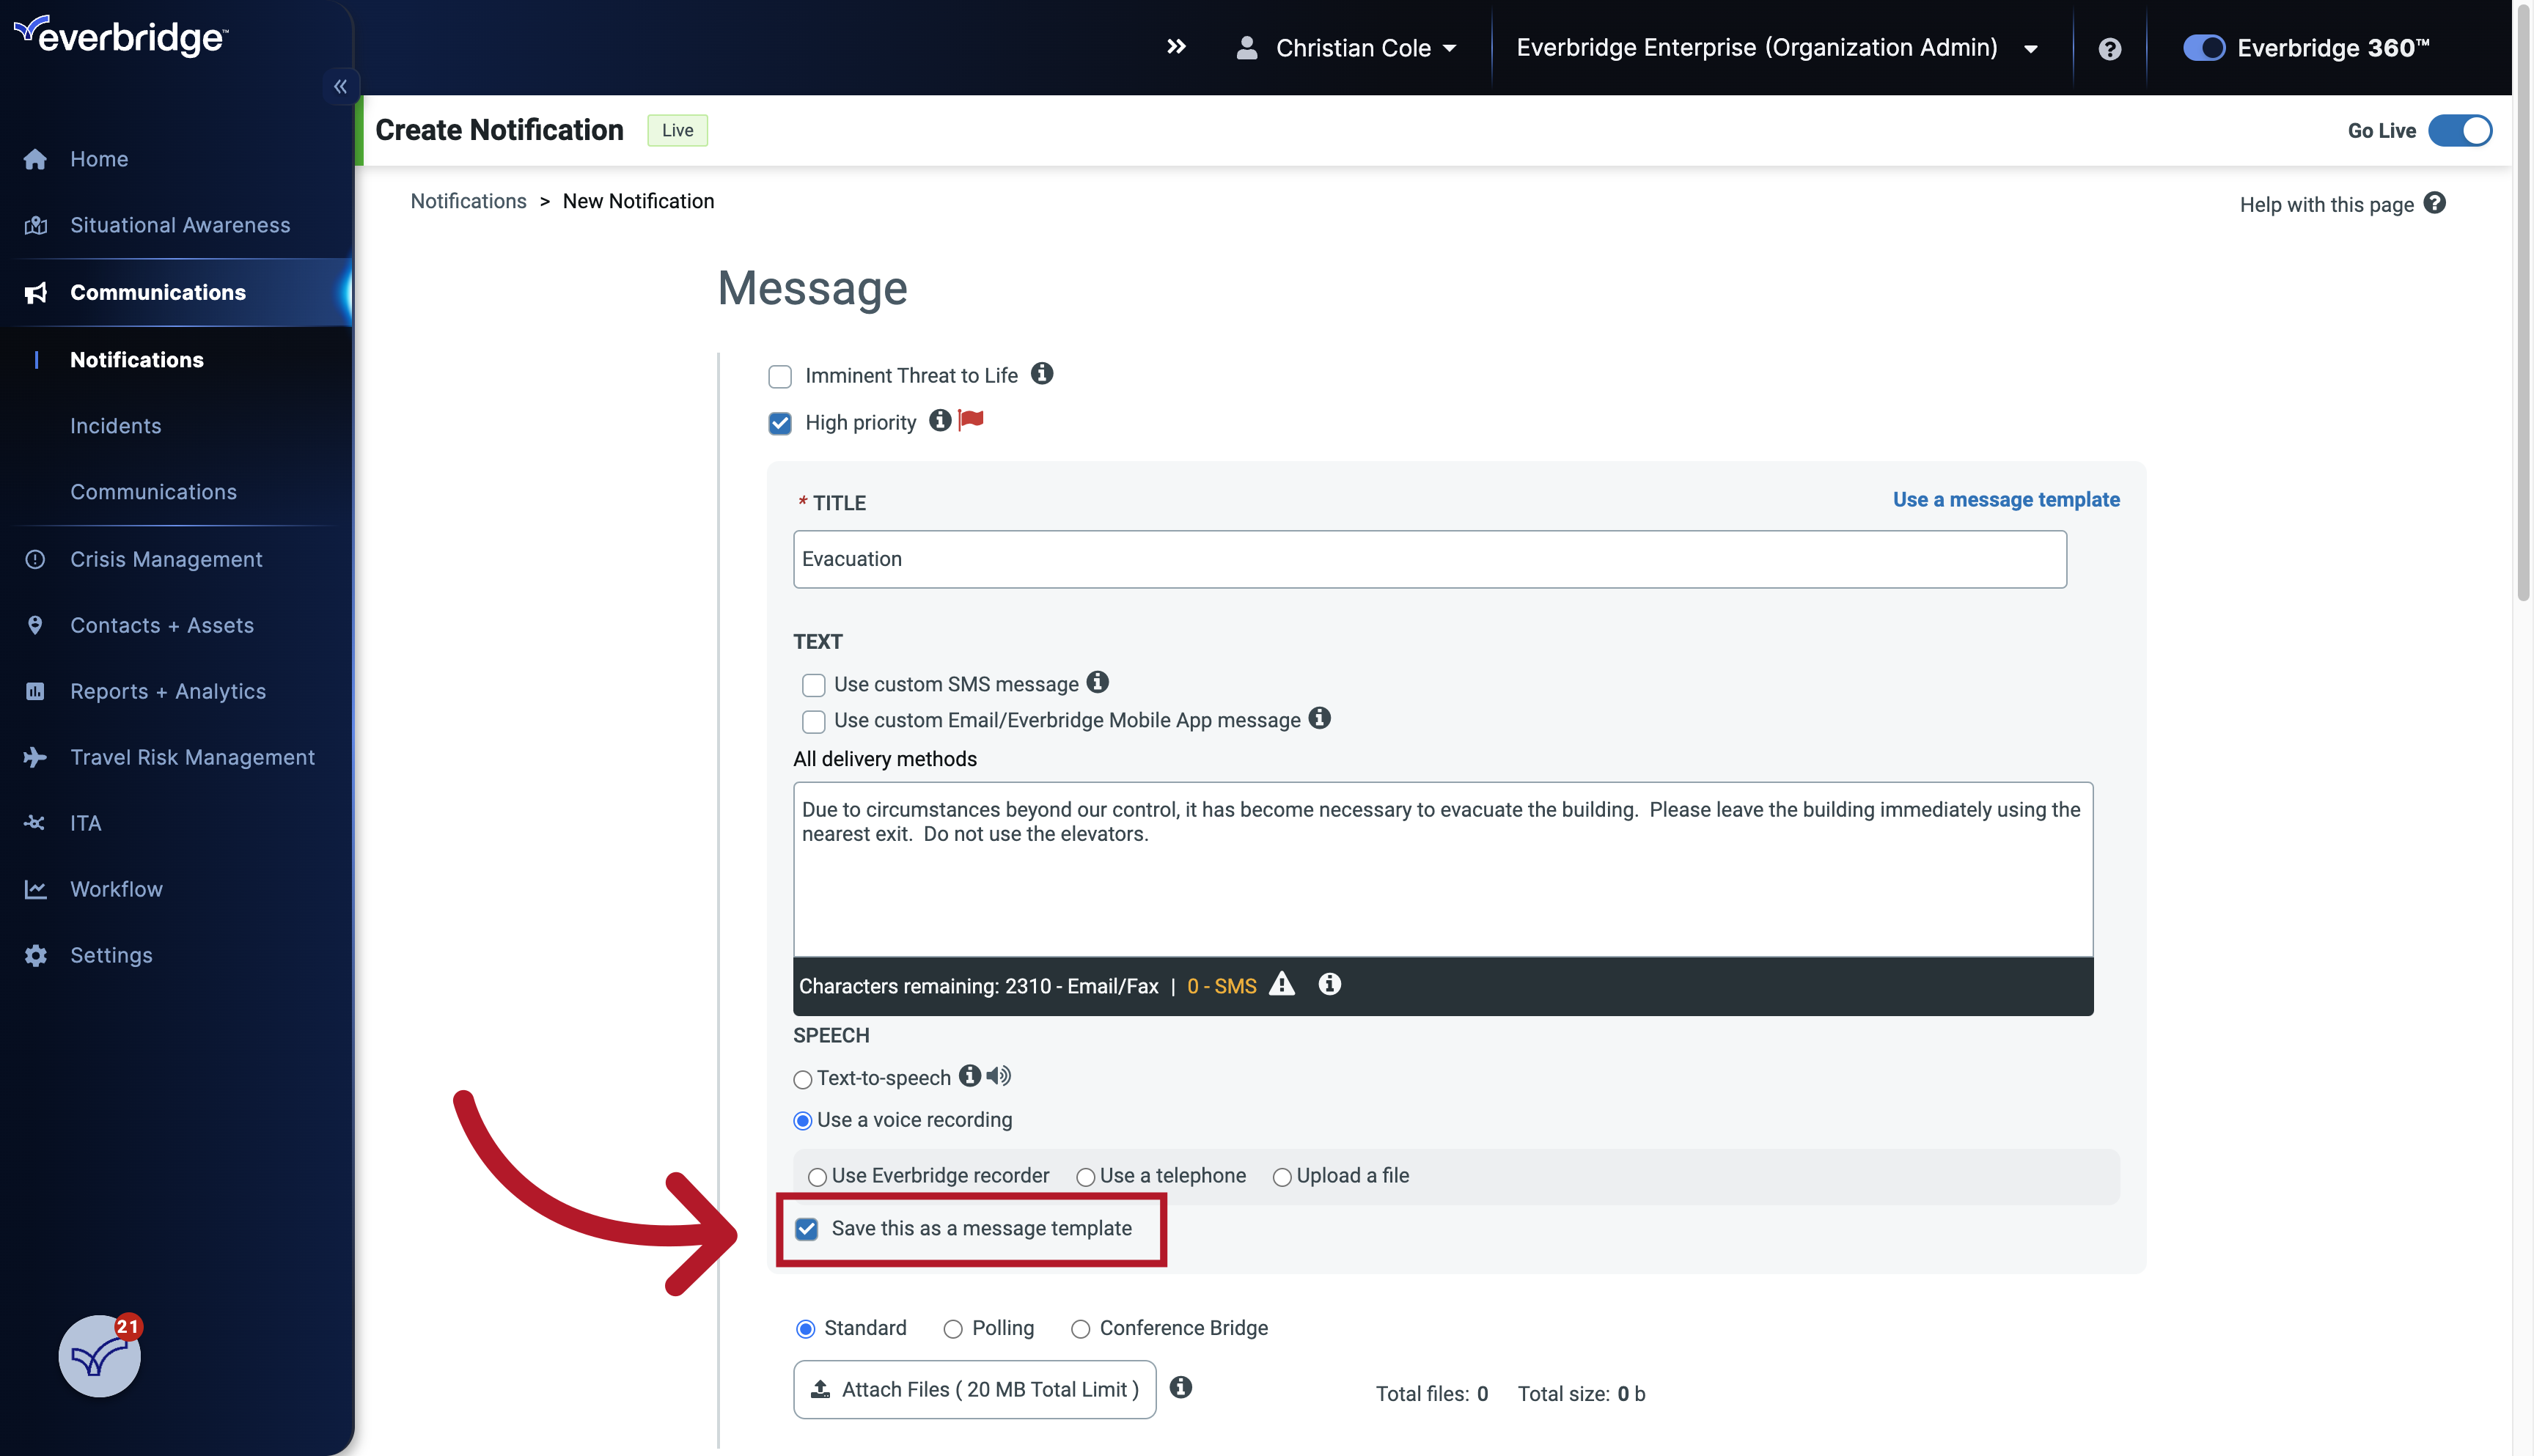Image resolution: width=2534 pixels, height=1456 pixels.
Task: Open the Workflow section
Action: coord(116,888)
